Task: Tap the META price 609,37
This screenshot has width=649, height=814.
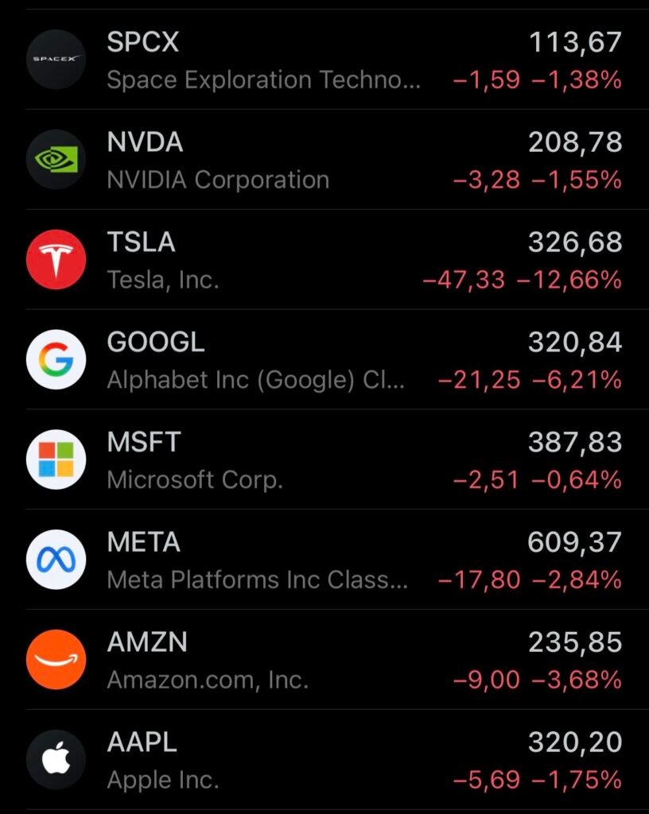Action: tap(575, 542)
